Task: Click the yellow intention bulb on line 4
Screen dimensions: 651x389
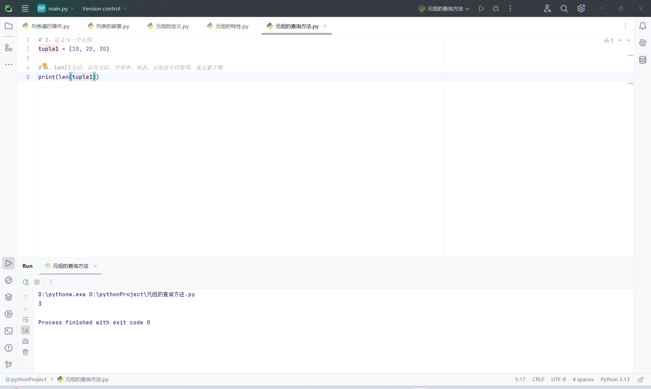Action: 44,65
